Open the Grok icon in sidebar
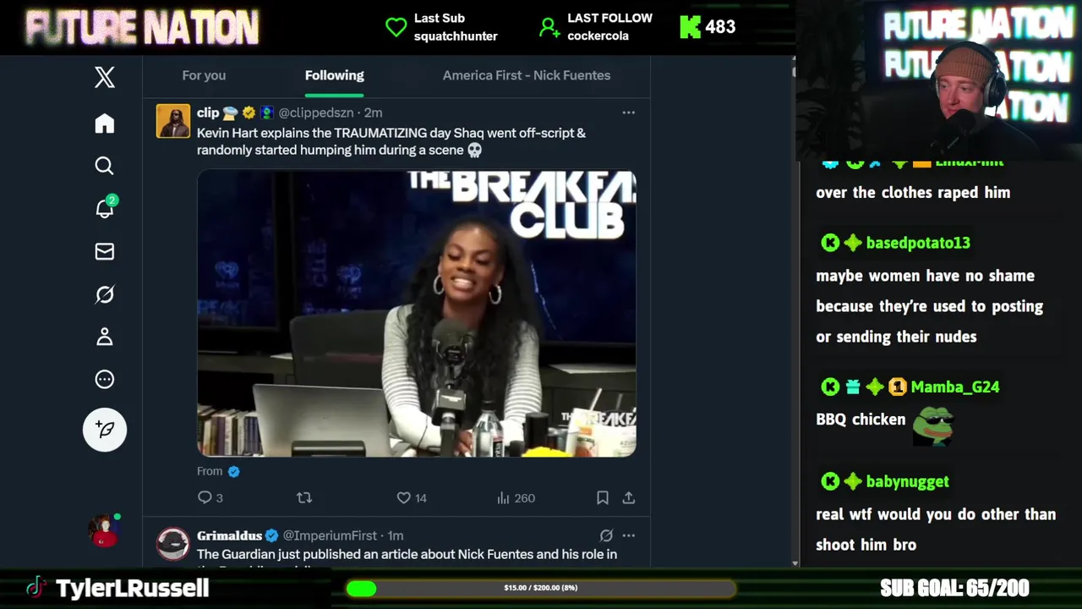1082x609 pixels. pyautogui.click(x=105, y=294)
